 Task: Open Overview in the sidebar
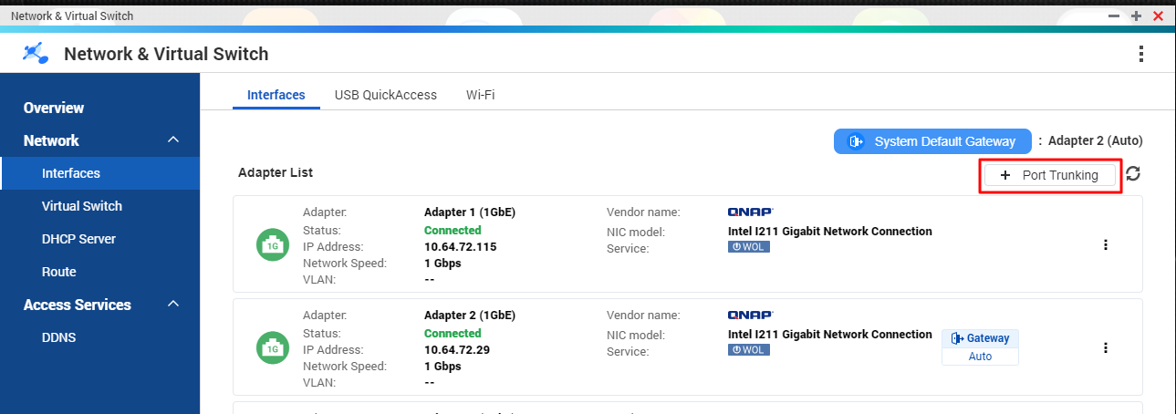(54, 108)
